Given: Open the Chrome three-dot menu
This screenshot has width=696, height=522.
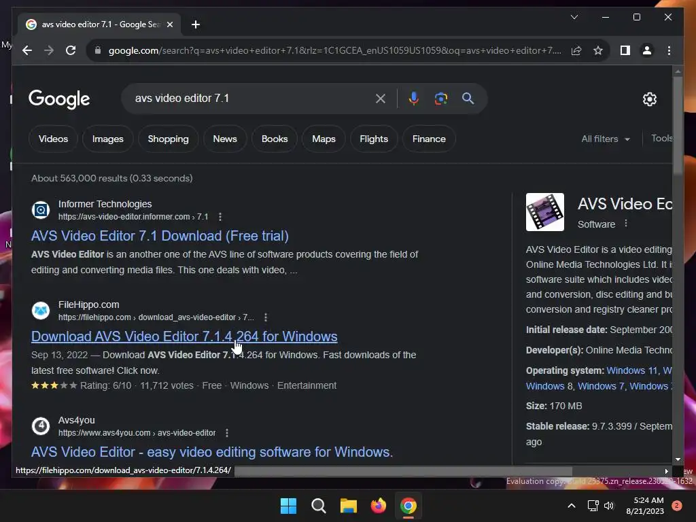Looking at the screenshot, I should click(x=669, y=50).
